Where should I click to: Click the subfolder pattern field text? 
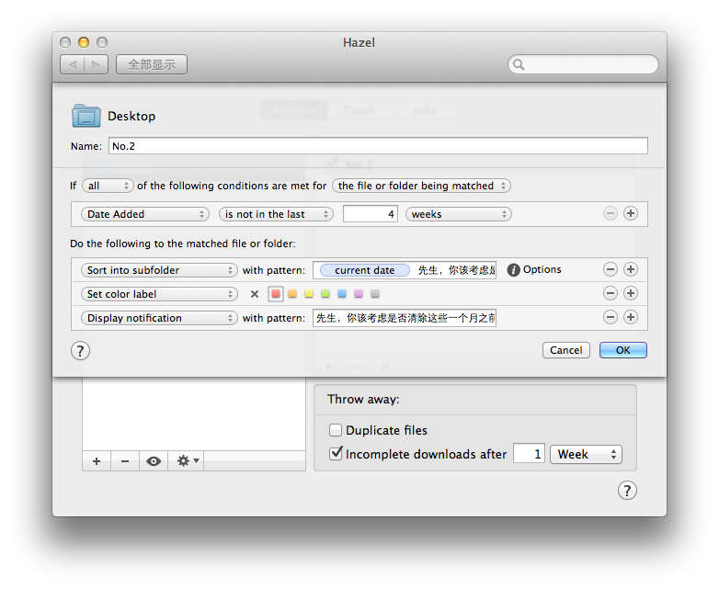point(456,270)
